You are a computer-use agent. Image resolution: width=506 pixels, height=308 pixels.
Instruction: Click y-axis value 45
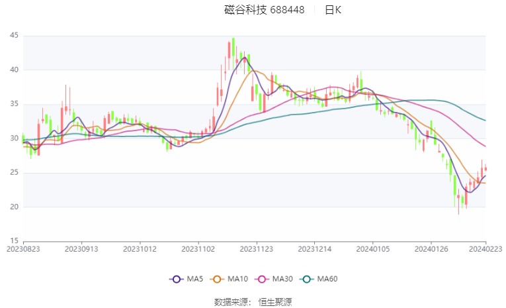click(14, 35)
